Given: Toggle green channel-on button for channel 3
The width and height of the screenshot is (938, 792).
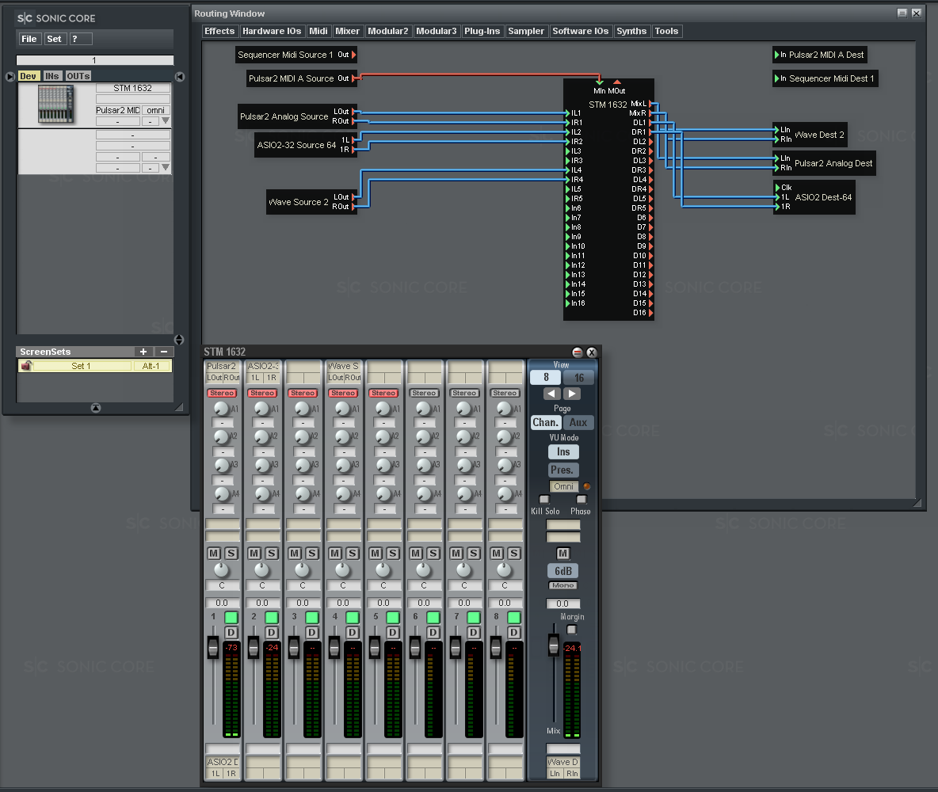Looking at the screenshot, I should point(312,617).
